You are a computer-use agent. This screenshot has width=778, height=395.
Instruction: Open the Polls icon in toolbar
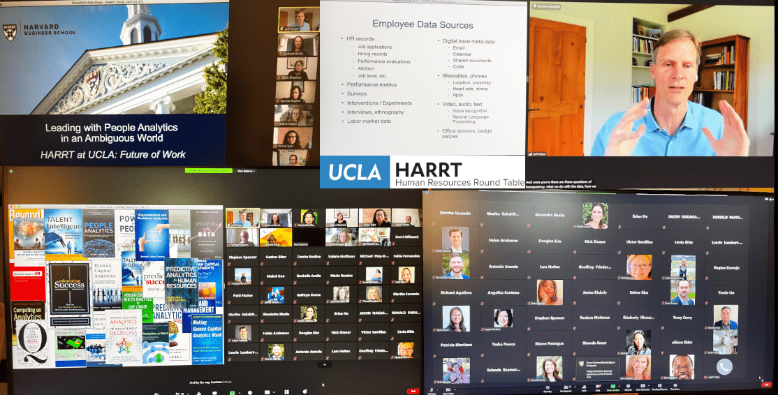pyautogui.click(x=584, y=388)
